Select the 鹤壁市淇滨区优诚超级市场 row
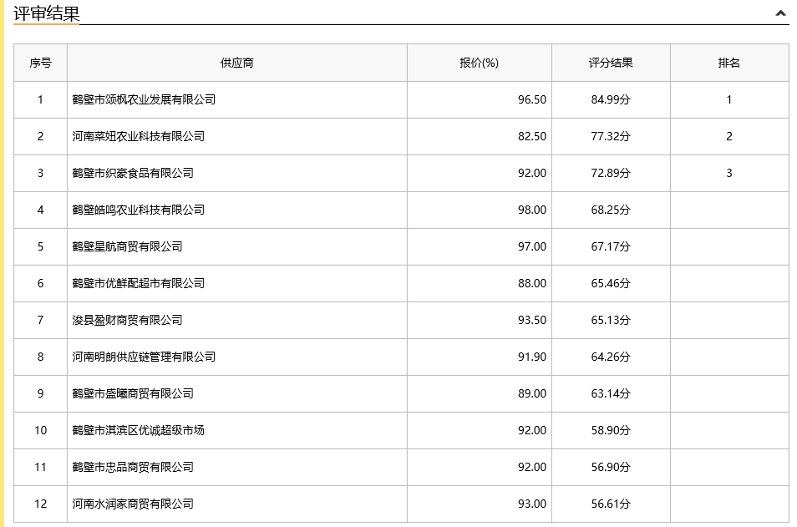 tap(138, 430)
